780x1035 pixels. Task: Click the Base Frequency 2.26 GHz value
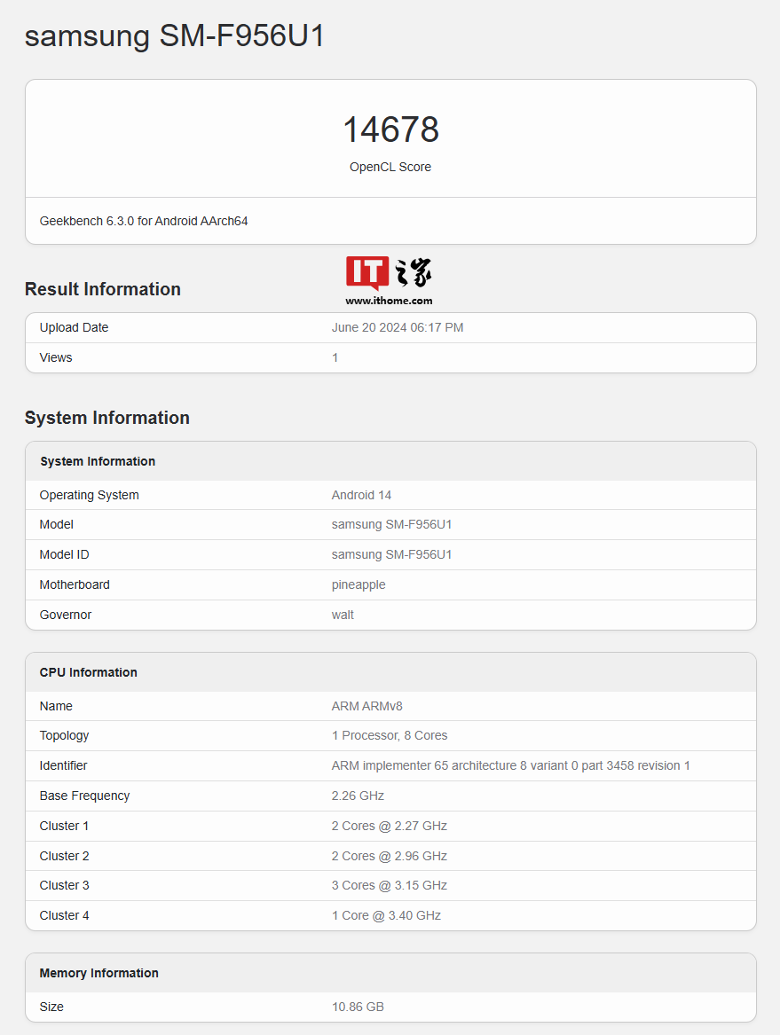[x=358, y=796]
